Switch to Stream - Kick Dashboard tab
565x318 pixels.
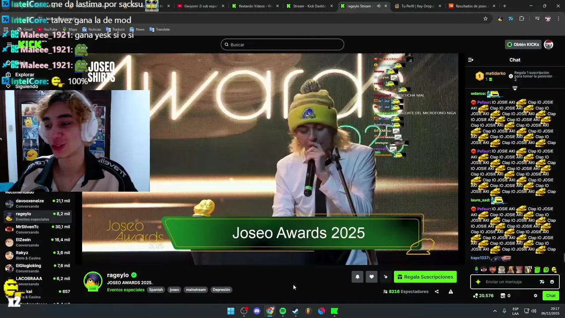coord(309,6)
